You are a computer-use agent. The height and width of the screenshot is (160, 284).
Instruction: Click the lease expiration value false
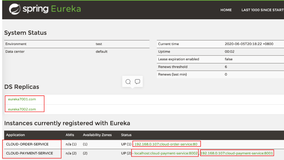click(x=229, y=59)
